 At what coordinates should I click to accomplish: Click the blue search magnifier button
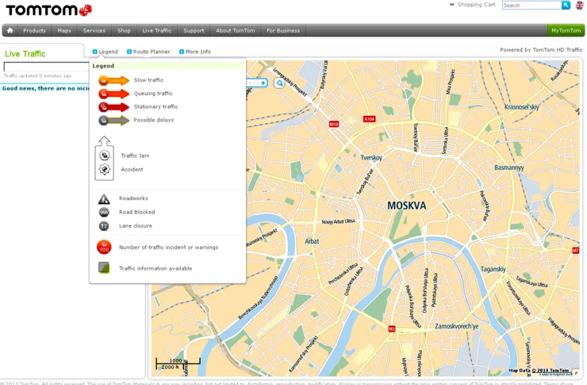566,5
